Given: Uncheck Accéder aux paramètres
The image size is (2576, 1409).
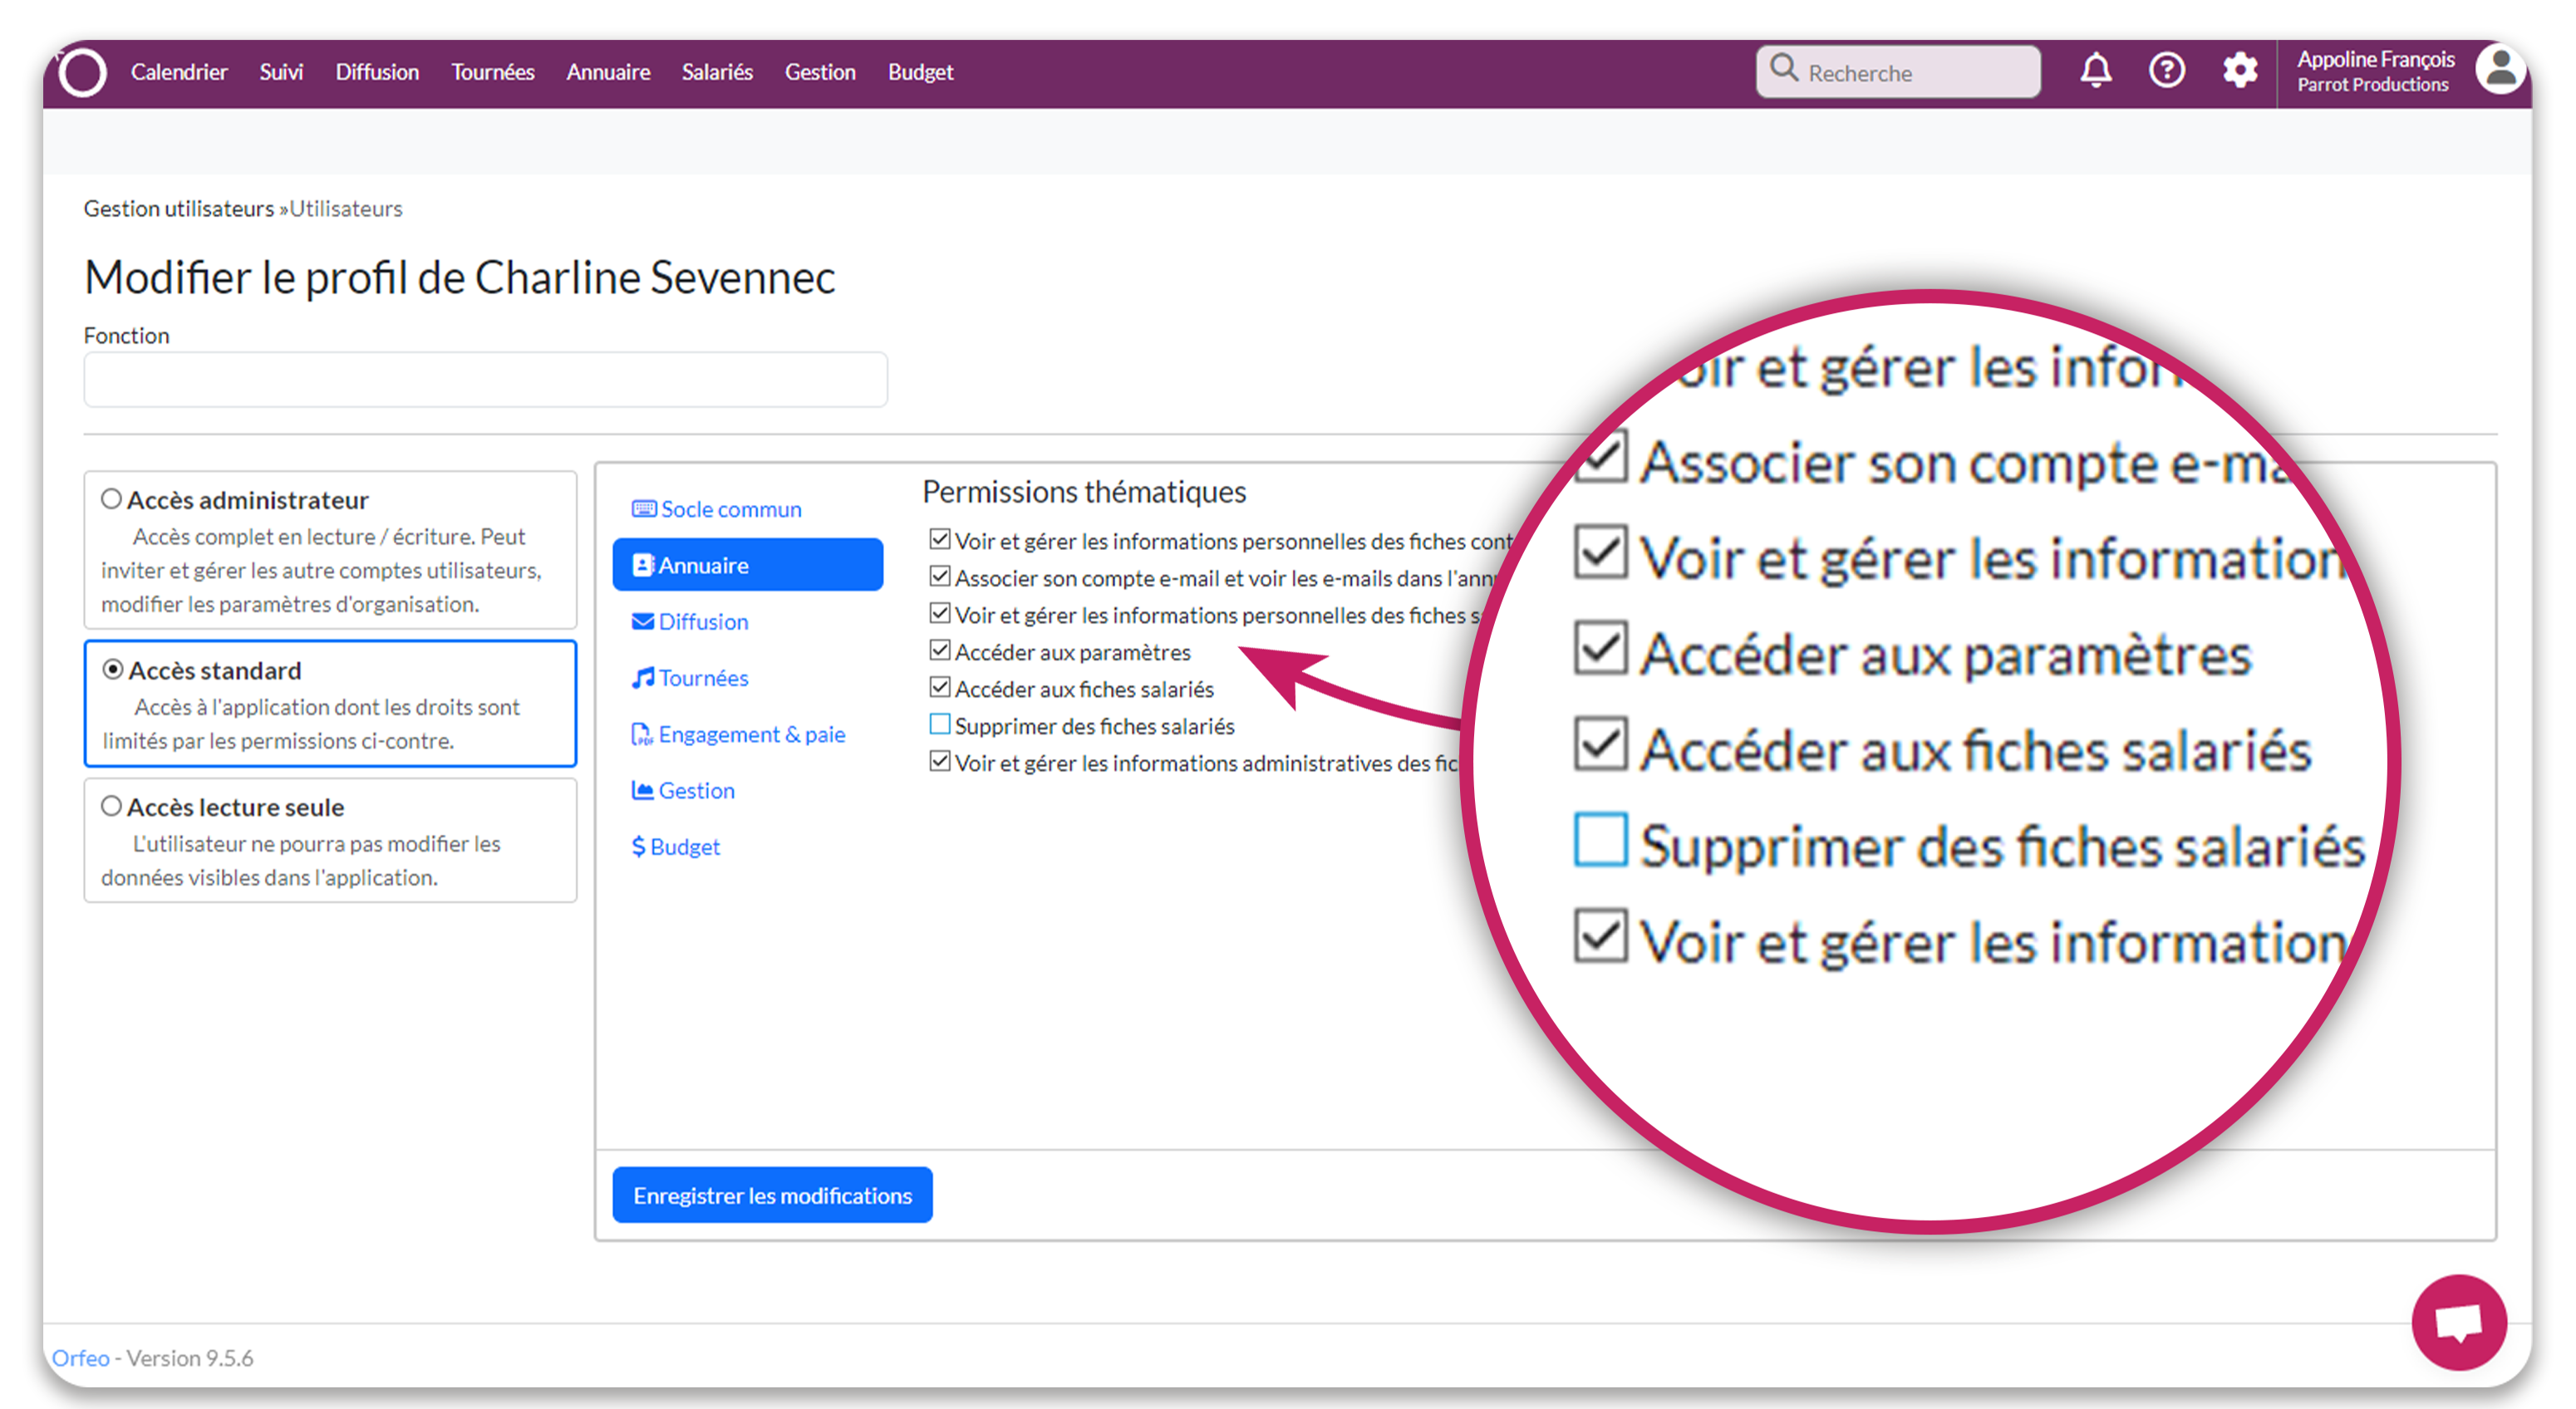Looking at the screenshot, I should click(x=939, y=651).
